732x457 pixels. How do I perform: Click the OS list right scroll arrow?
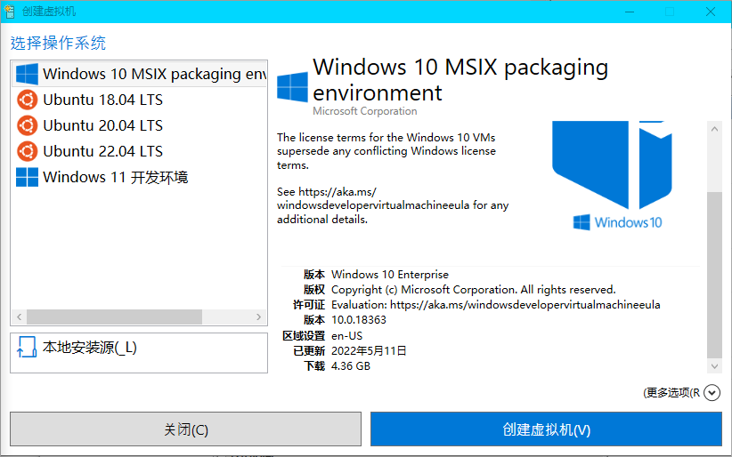(x=258, y=317)
